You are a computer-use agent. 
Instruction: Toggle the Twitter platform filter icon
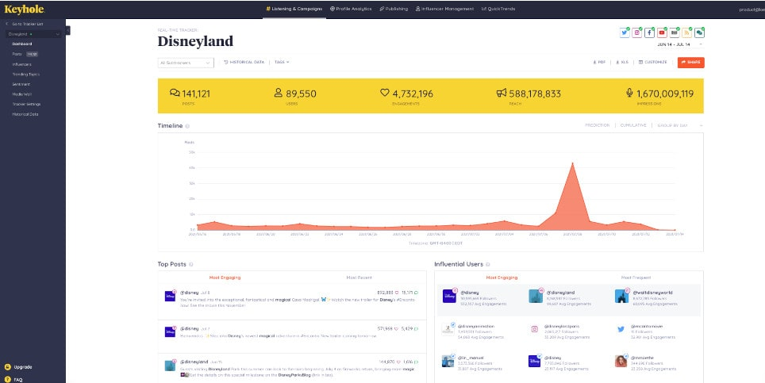click(625, 33)
